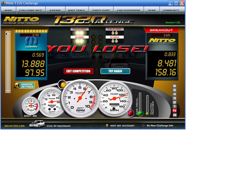Select gear 5 on the shifter
Viewport: 251px width, 188px height.
175,90
